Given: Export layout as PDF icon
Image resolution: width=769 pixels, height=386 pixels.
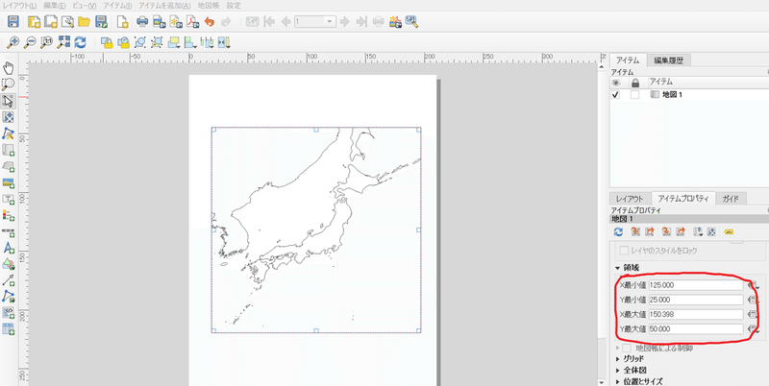Looking at the screenshot, I should tap(192, 21).
